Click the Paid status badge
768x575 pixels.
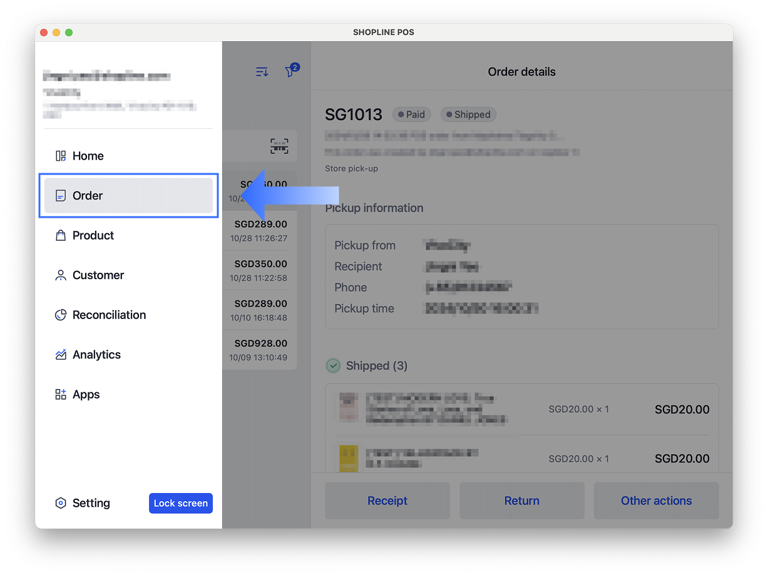pos(411,114)
